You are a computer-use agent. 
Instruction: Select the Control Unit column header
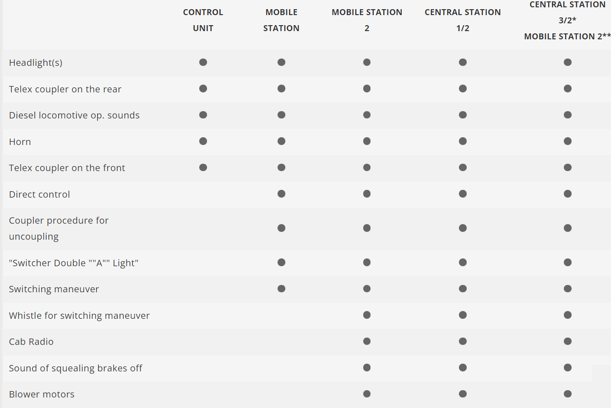(x=203, y=20)
